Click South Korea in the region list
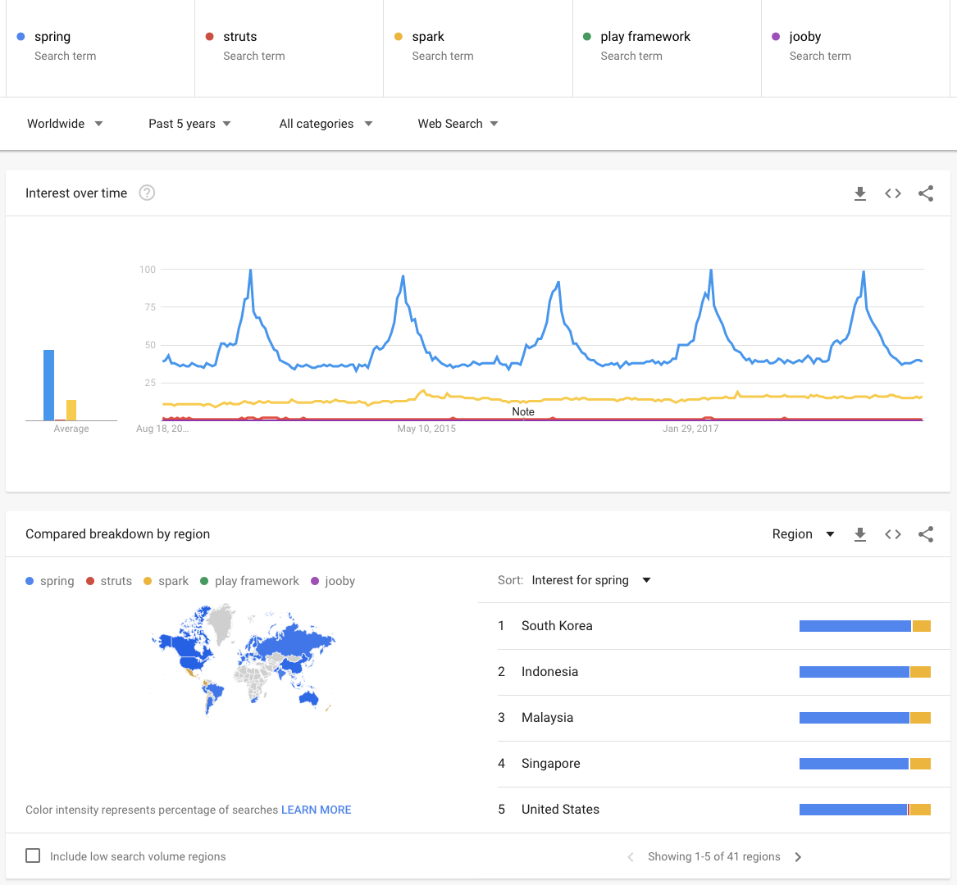 point(557,626)
